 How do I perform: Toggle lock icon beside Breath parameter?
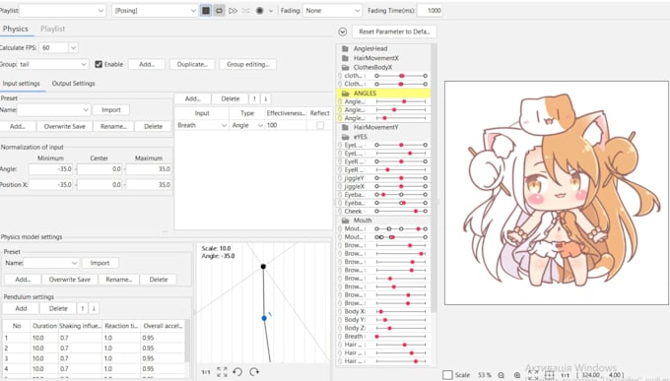click(340, 337)
